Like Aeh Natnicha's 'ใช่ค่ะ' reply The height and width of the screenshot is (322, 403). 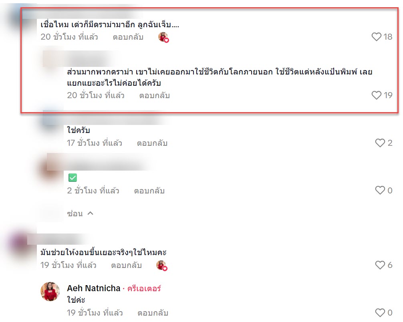[x=380, y=313]
